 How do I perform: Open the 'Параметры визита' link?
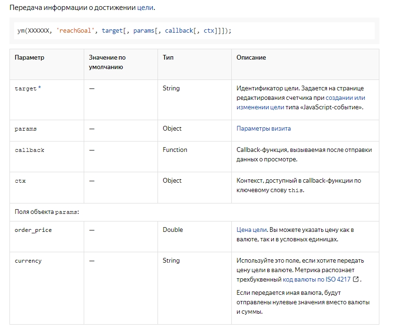tap(263, 129)
